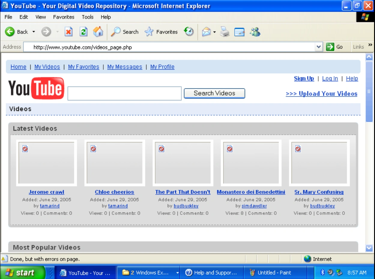
Task: Click the Sign Up link
Action: pos(304,79)
